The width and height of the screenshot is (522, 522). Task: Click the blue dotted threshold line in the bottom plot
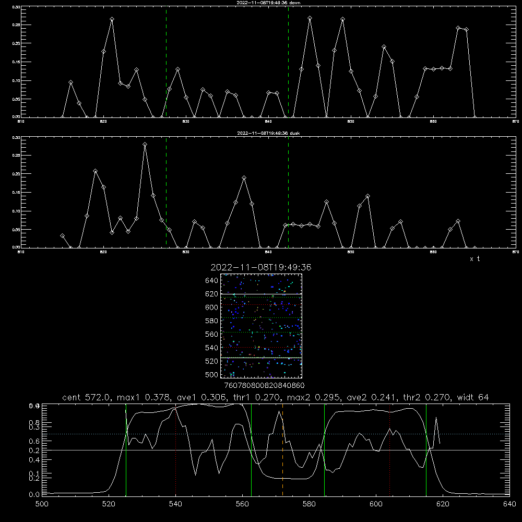point(276,434)
